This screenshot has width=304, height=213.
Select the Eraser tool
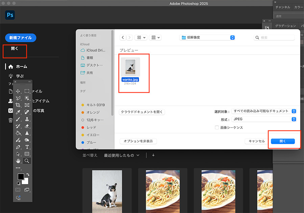[27, 126]
